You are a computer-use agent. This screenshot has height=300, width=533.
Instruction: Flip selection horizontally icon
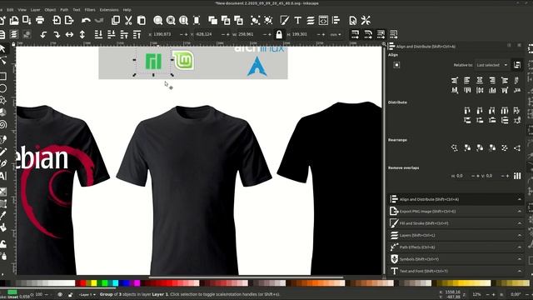pos(69,34)
